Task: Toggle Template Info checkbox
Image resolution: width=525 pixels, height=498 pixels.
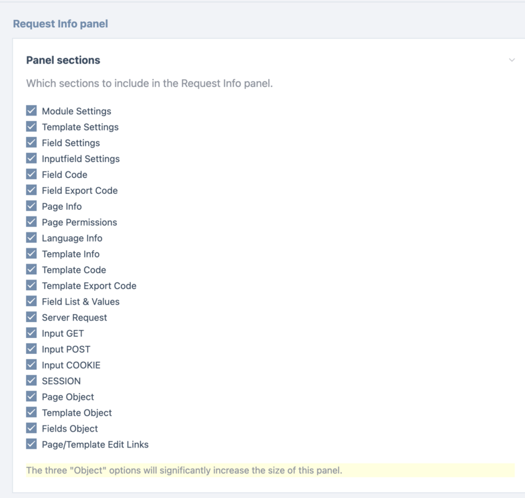Action: (31, 254)
